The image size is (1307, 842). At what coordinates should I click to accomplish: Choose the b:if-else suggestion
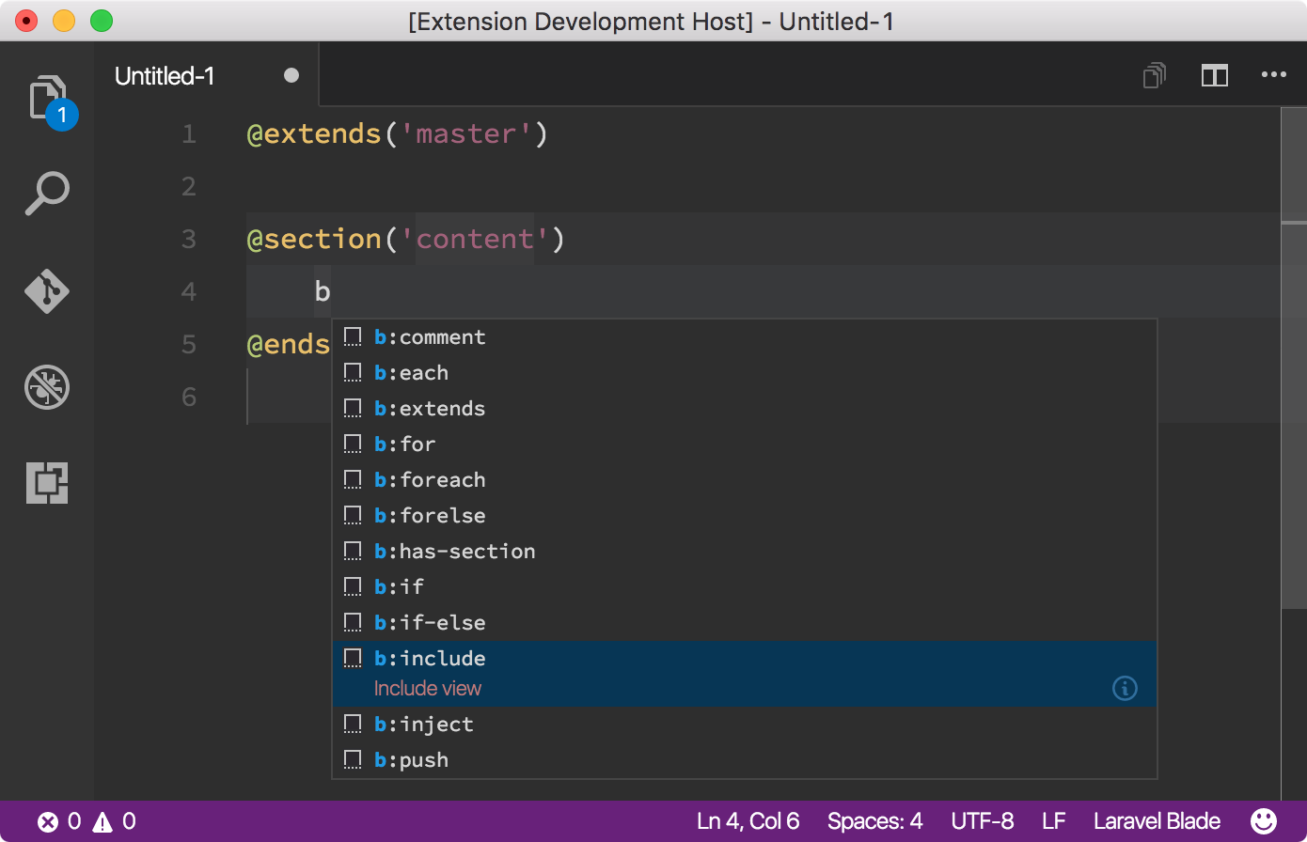745,623
